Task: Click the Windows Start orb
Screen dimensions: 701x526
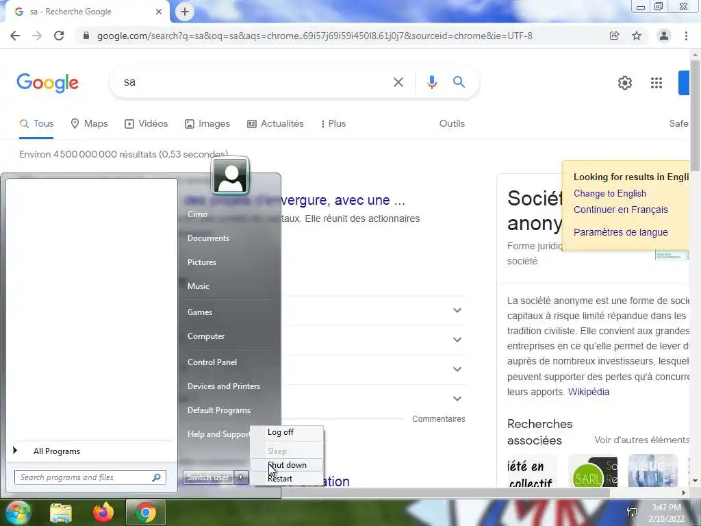Action: [17, 512]
